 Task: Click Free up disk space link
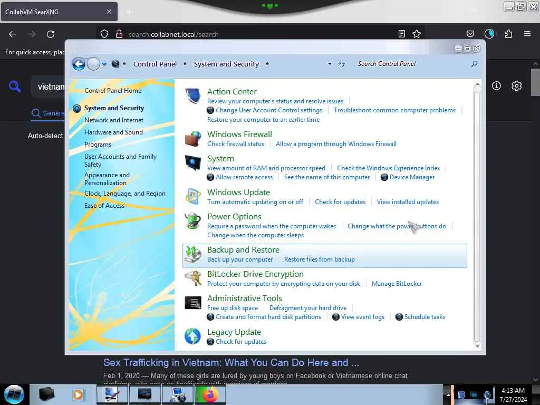coord(233,308)
